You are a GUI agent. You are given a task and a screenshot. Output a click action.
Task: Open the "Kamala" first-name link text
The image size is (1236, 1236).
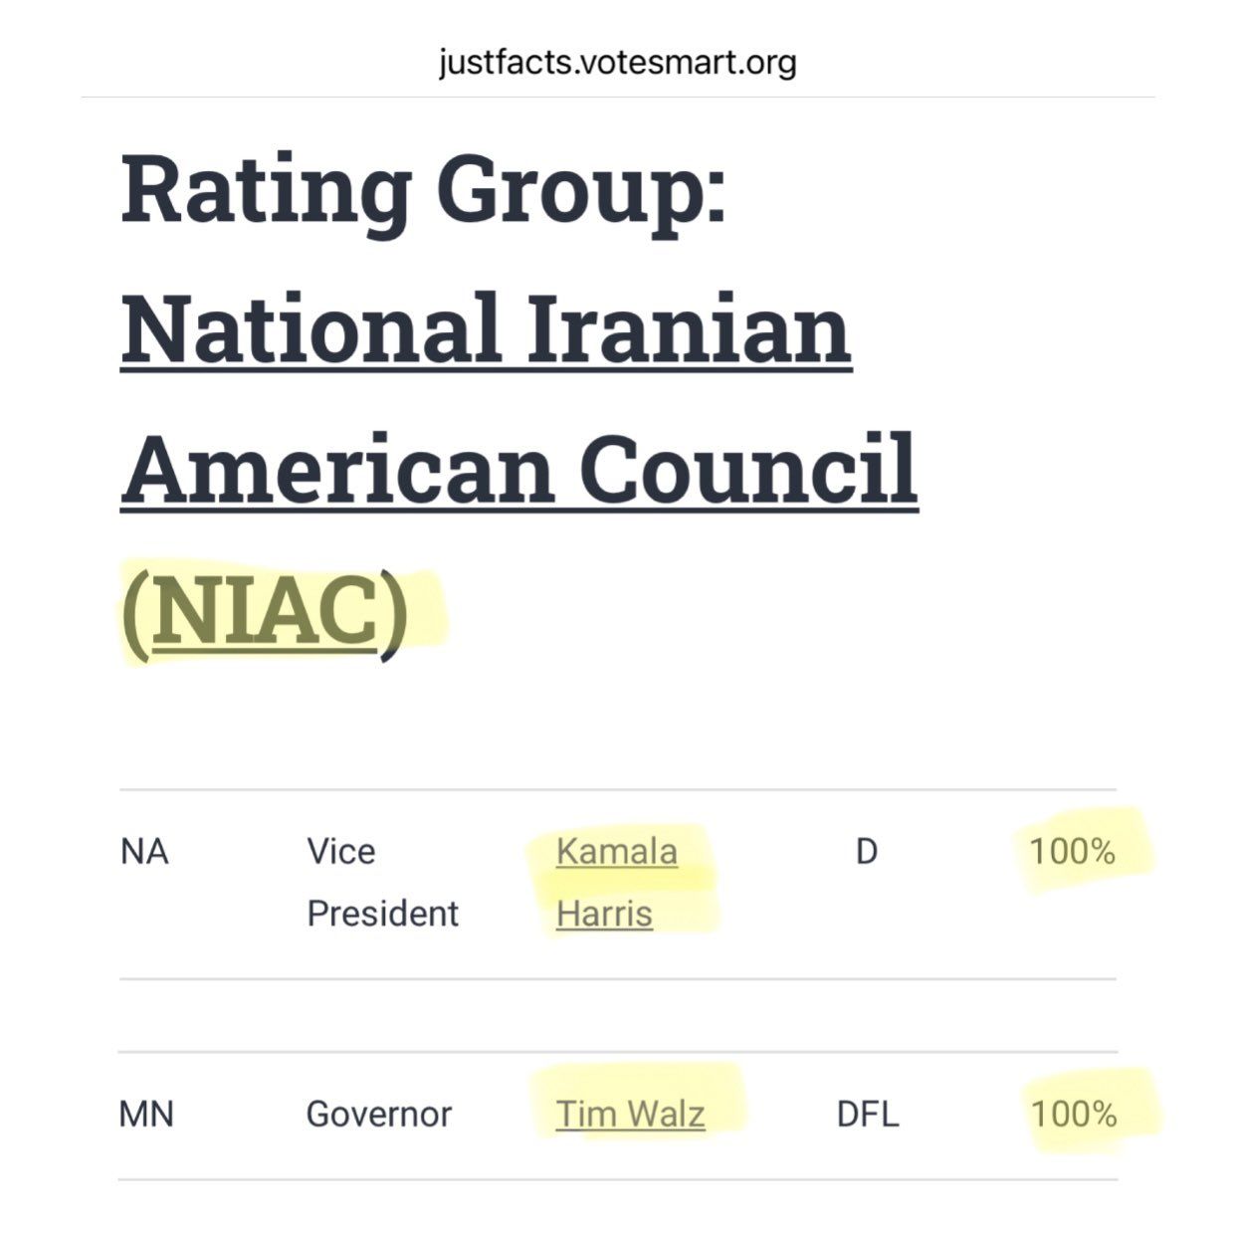click(616, 852)
